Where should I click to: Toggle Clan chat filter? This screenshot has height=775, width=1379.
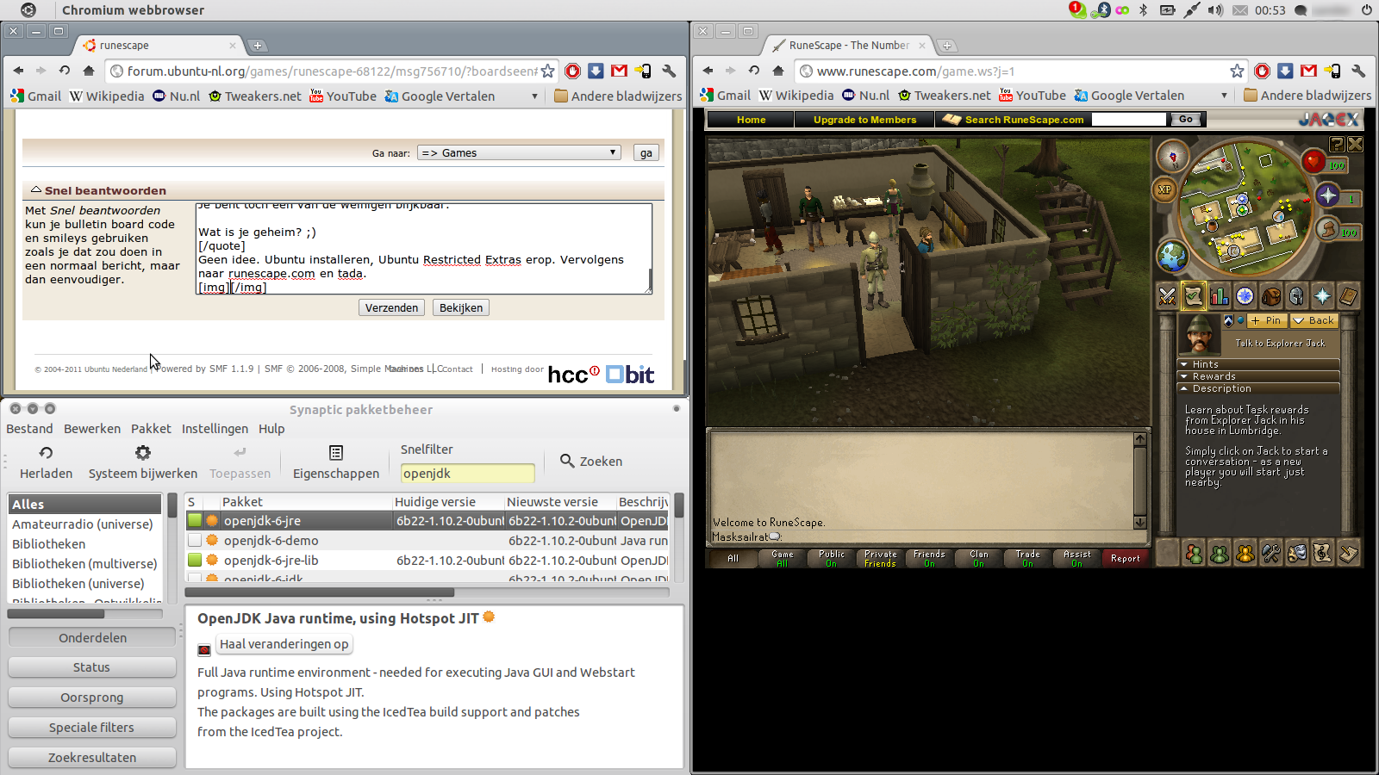click(979, 559)
